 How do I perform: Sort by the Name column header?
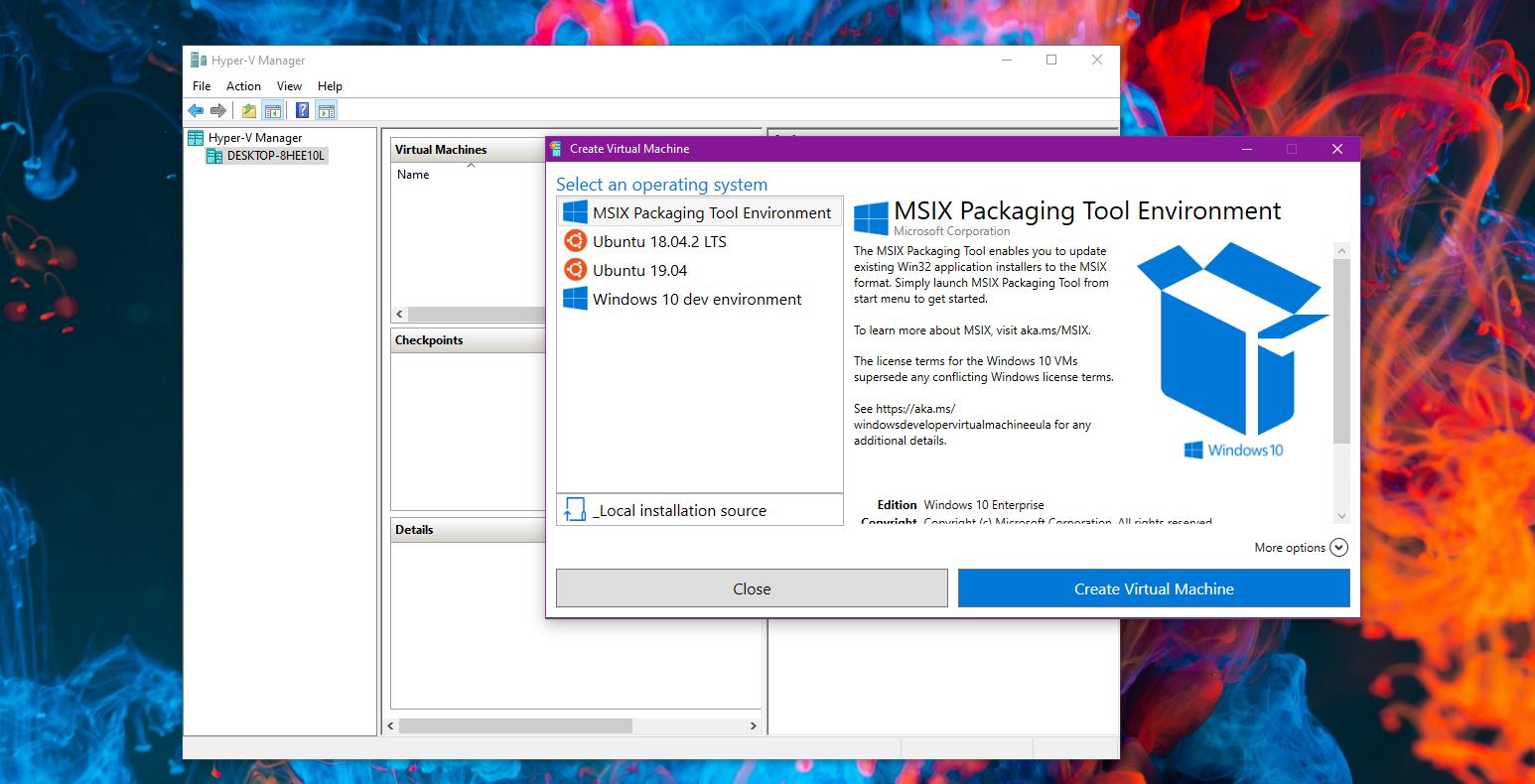click(x=413, y=174)
